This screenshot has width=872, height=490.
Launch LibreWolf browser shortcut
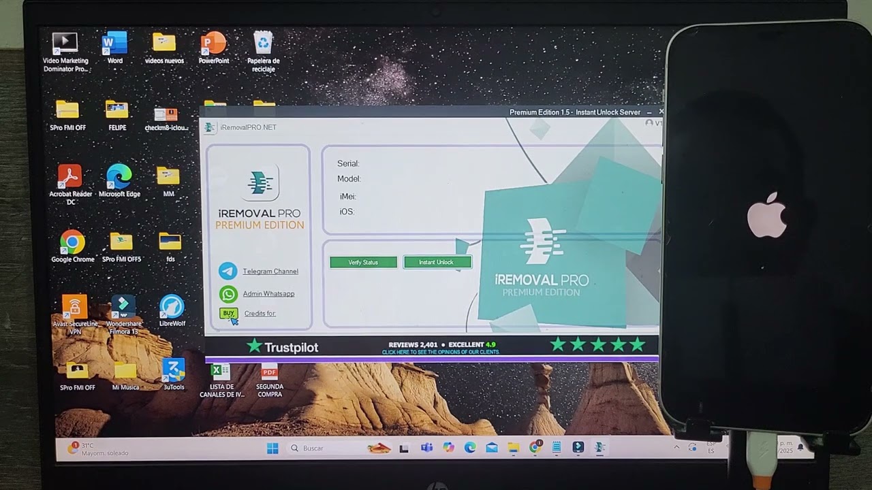point(172,310)
